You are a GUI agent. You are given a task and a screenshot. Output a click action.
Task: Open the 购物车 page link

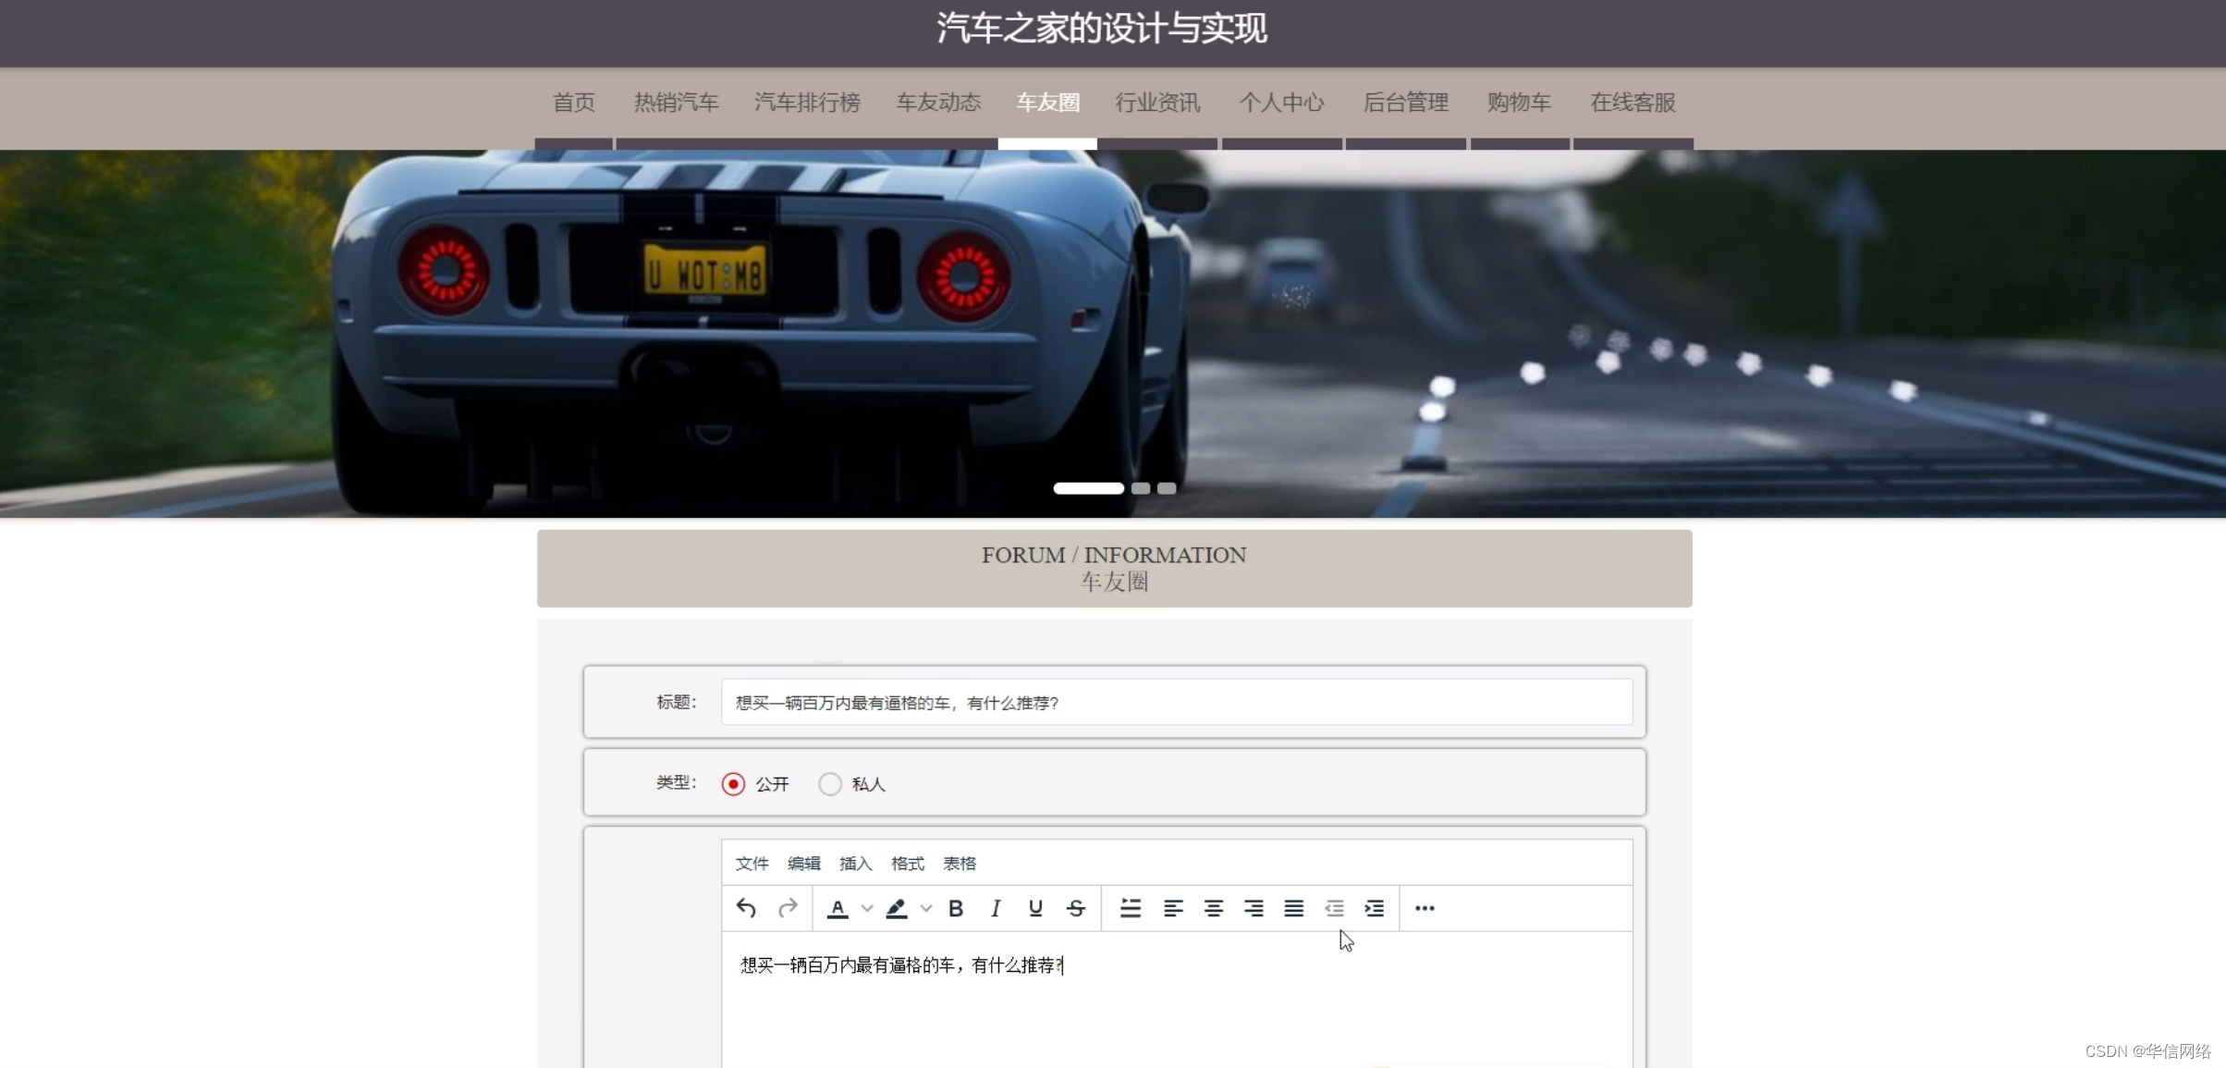[1519, 103]
